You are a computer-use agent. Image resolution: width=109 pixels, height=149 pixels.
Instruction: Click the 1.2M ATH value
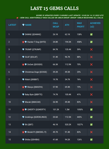click(x=67, y=110)
